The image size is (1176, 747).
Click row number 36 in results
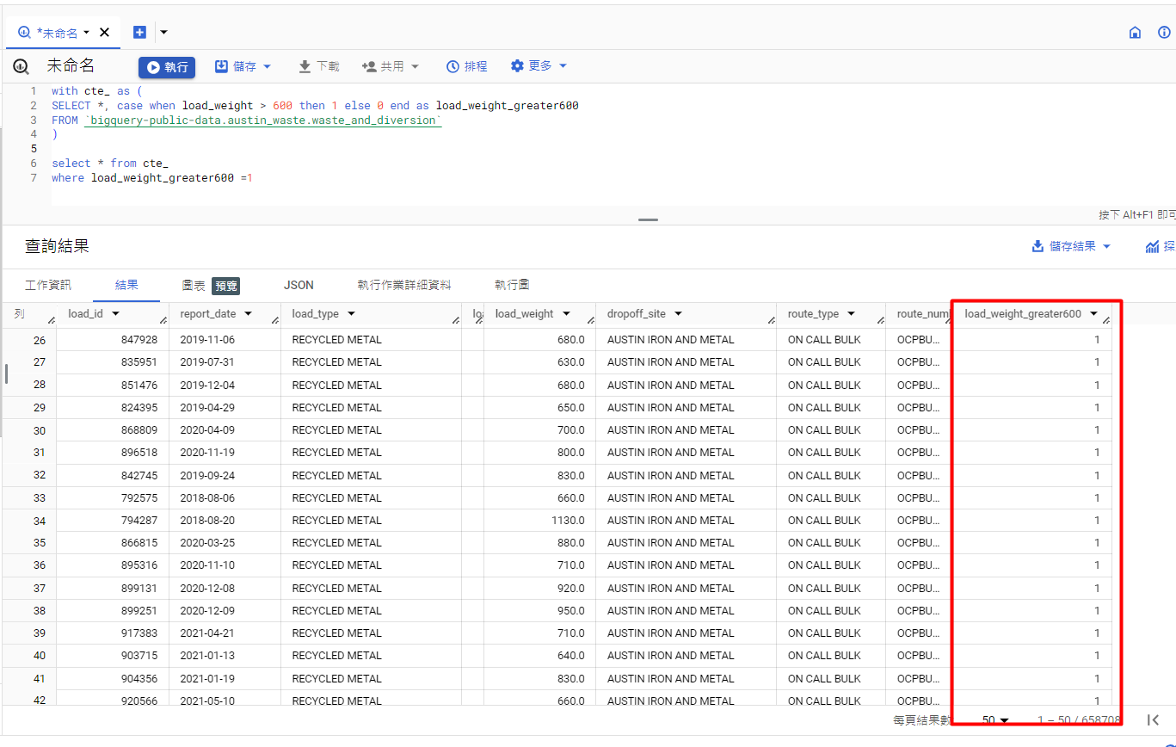(40, 565)
